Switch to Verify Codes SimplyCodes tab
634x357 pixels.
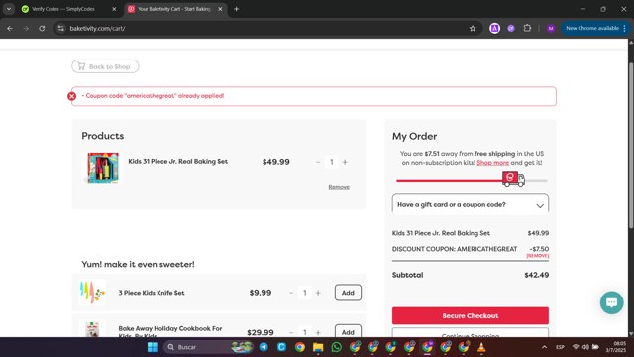[x=68, y=9]
